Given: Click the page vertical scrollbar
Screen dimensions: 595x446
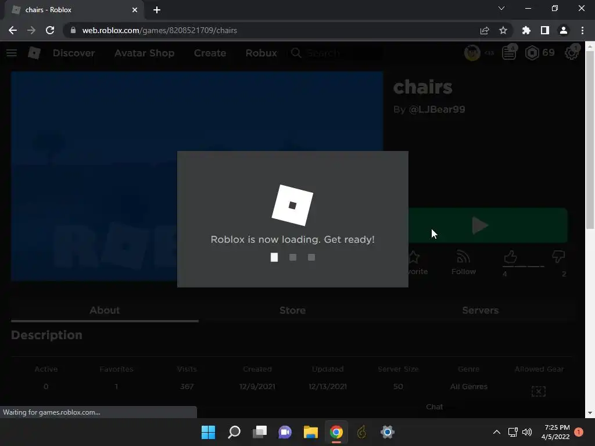Looking at the screenshot, I should pos(590,139).
